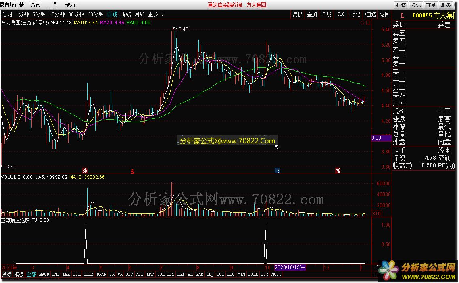459x283 pixels.
Task: Click the 财 financial report marker
Action: click(277, 171)
